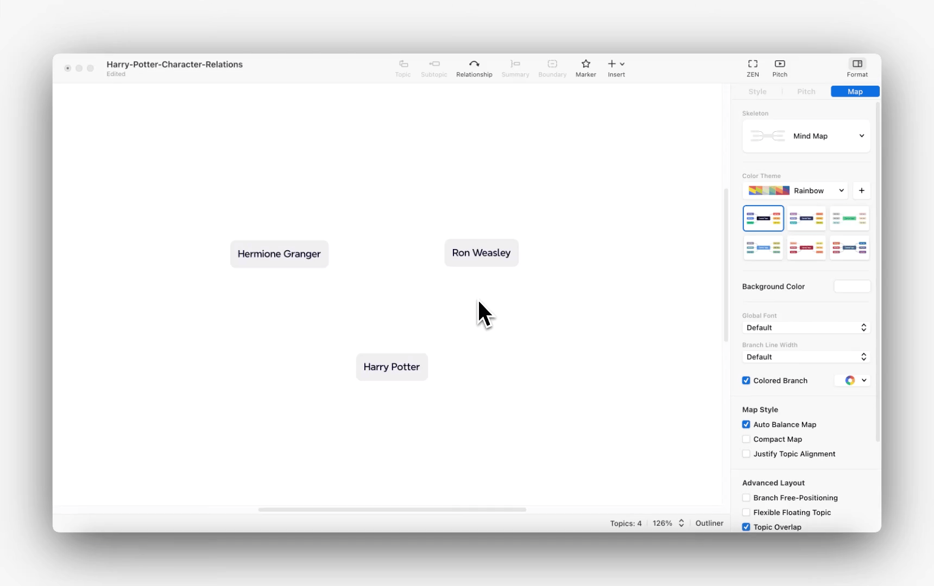Open the Marker star icon
Screen dimensions: 934x586
tap(586, 64)
